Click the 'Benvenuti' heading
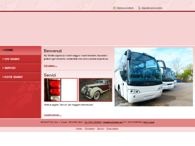 [53, 51]
